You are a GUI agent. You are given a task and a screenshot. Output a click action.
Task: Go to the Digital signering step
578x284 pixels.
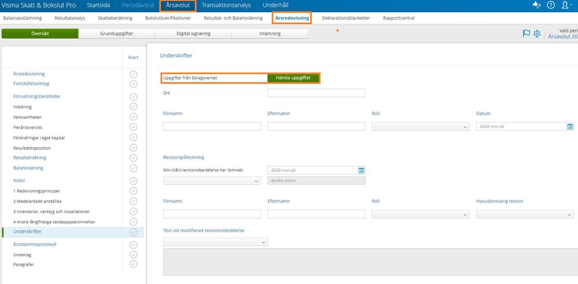(x=193, y=33)
